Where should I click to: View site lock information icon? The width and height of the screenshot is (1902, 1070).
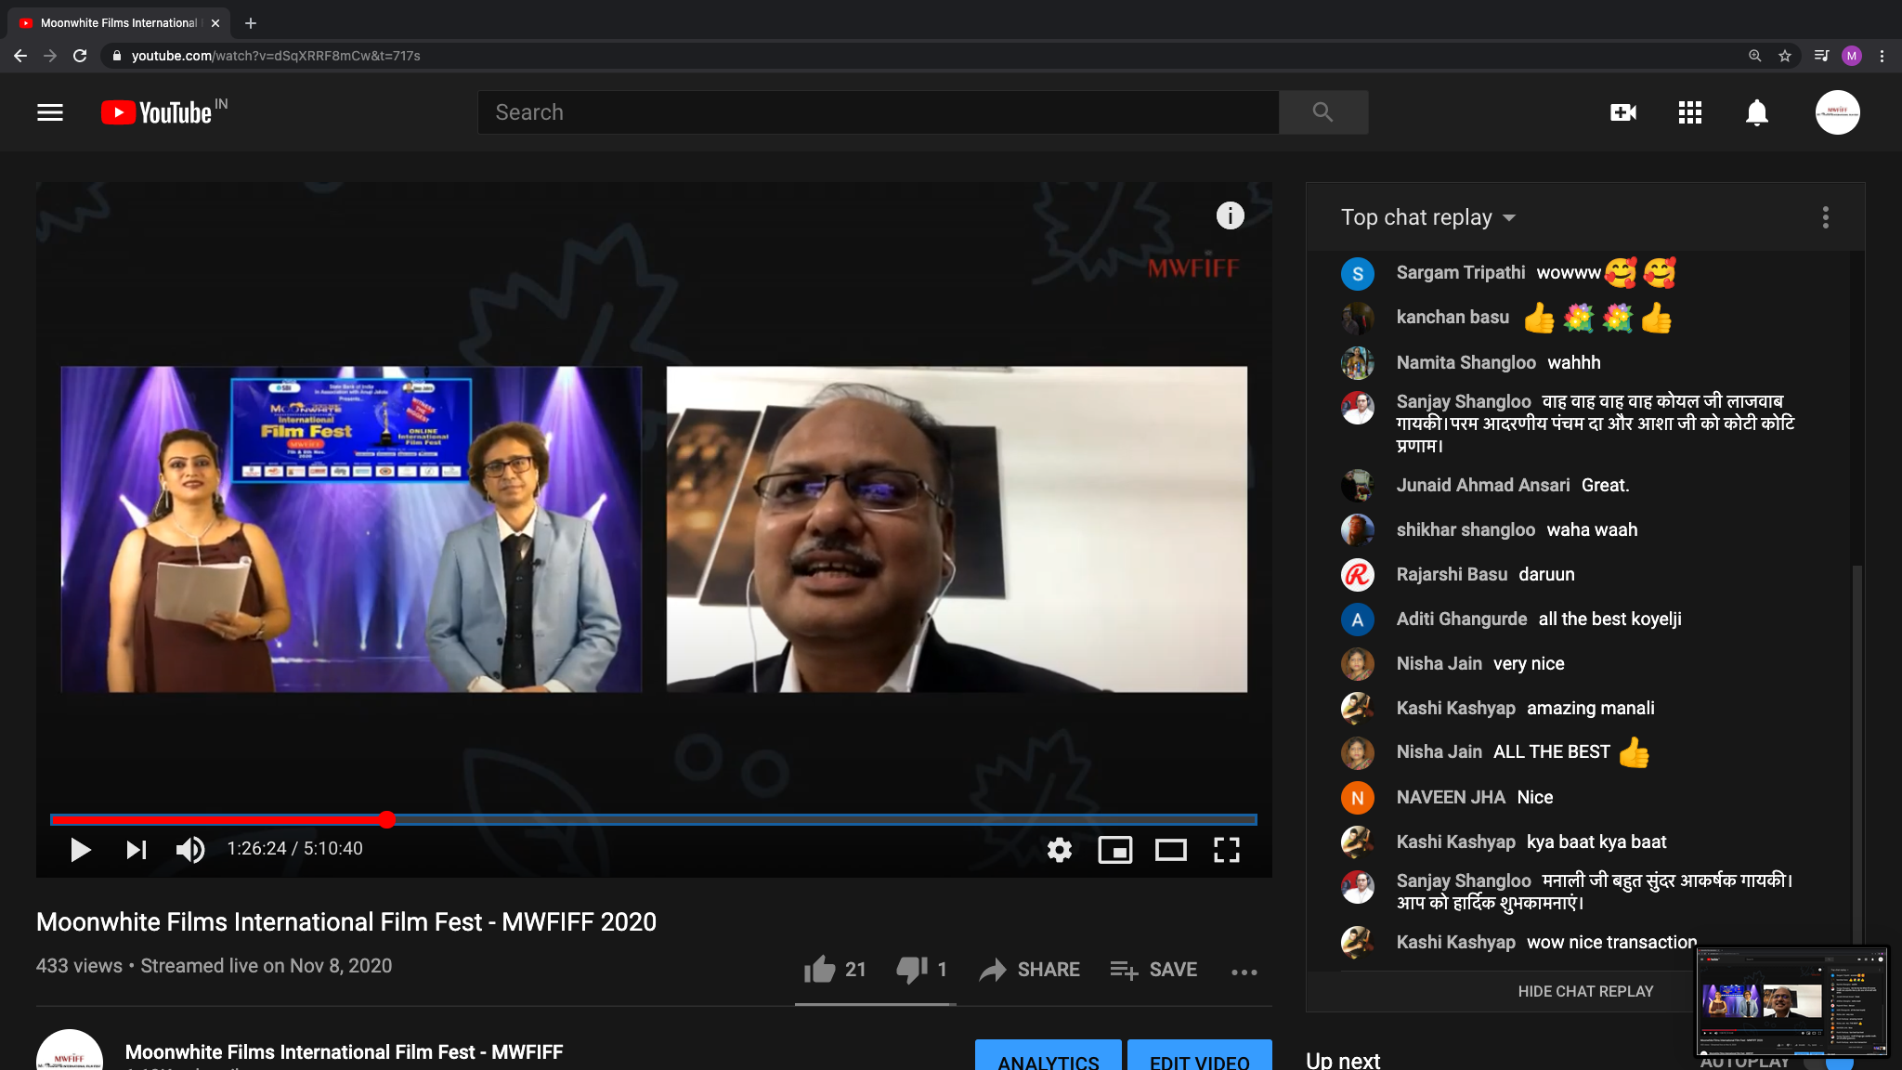click(x=116, y=56)
